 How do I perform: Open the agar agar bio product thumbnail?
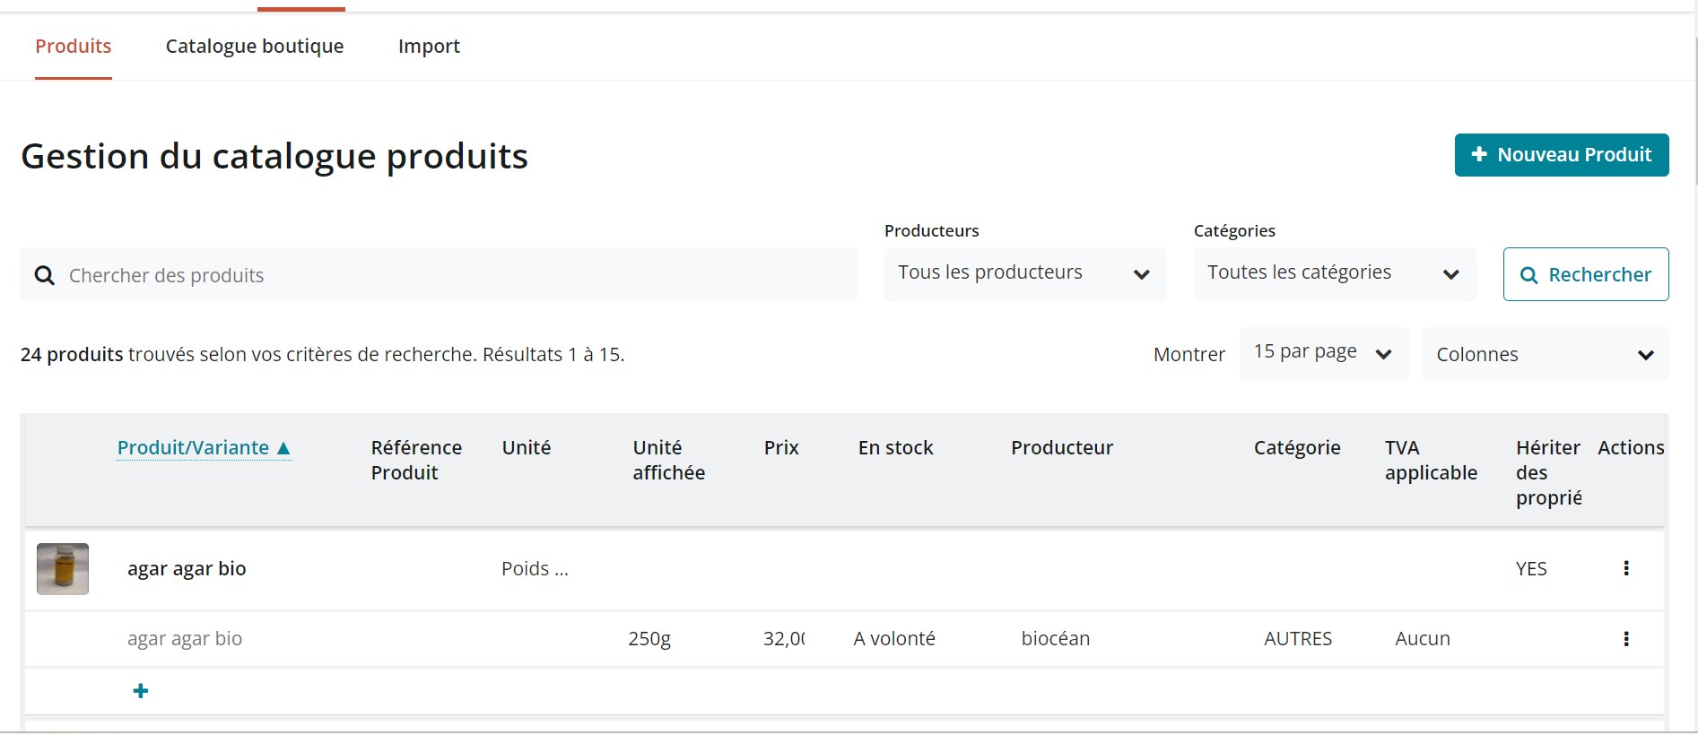[63, 569]
